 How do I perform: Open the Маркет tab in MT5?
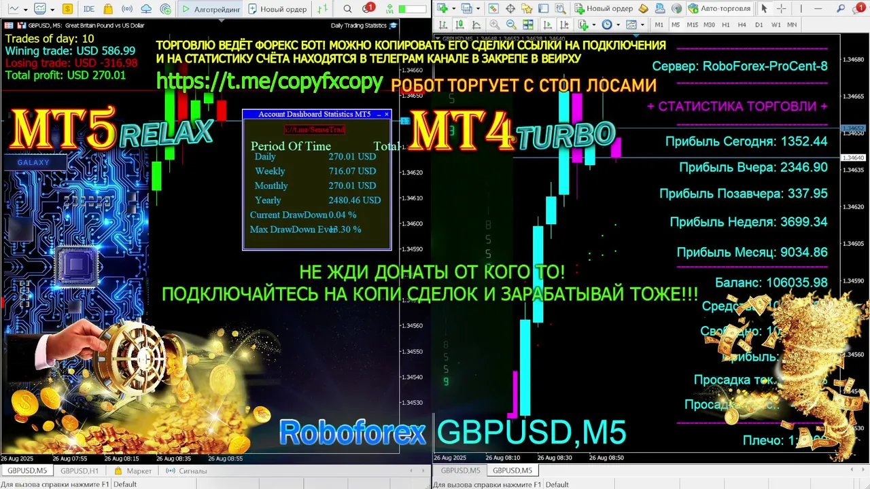[133, 471]
